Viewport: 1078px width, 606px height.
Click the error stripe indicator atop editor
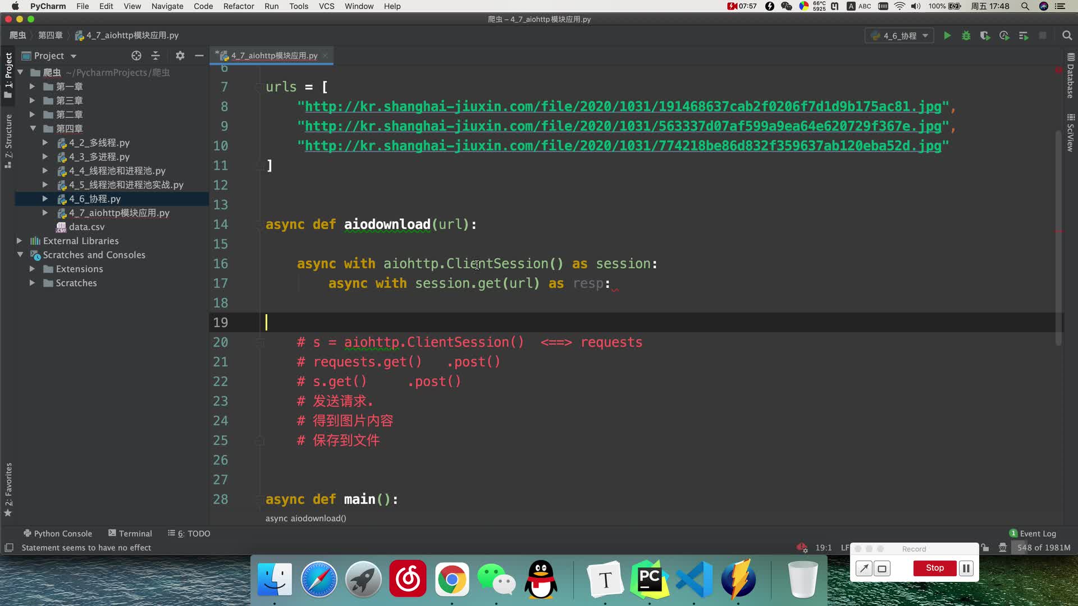tap(1058, 70)
